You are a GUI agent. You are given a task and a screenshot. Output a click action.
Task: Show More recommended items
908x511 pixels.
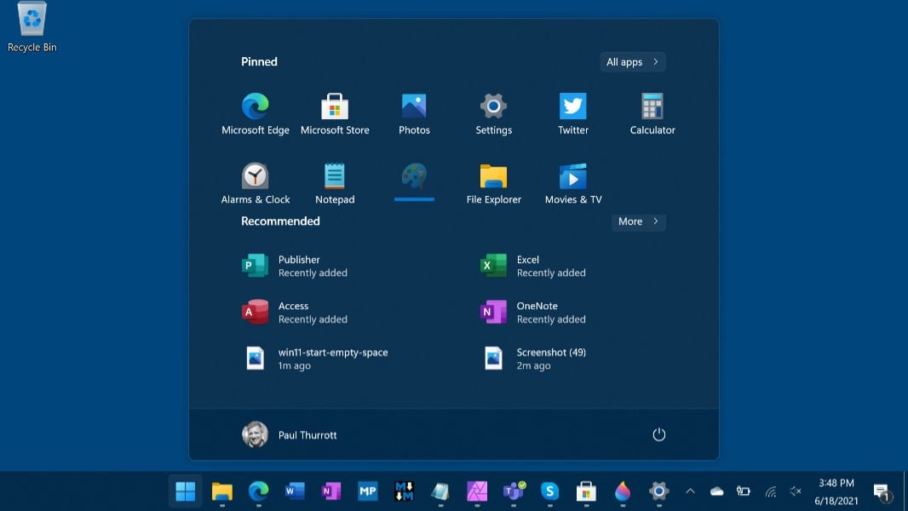click(638, 221)
